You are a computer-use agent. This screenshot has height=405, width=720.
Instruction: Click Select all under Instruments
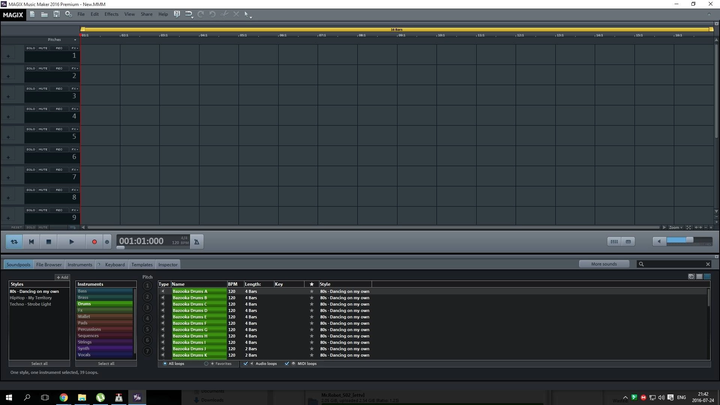click(106, 364)
